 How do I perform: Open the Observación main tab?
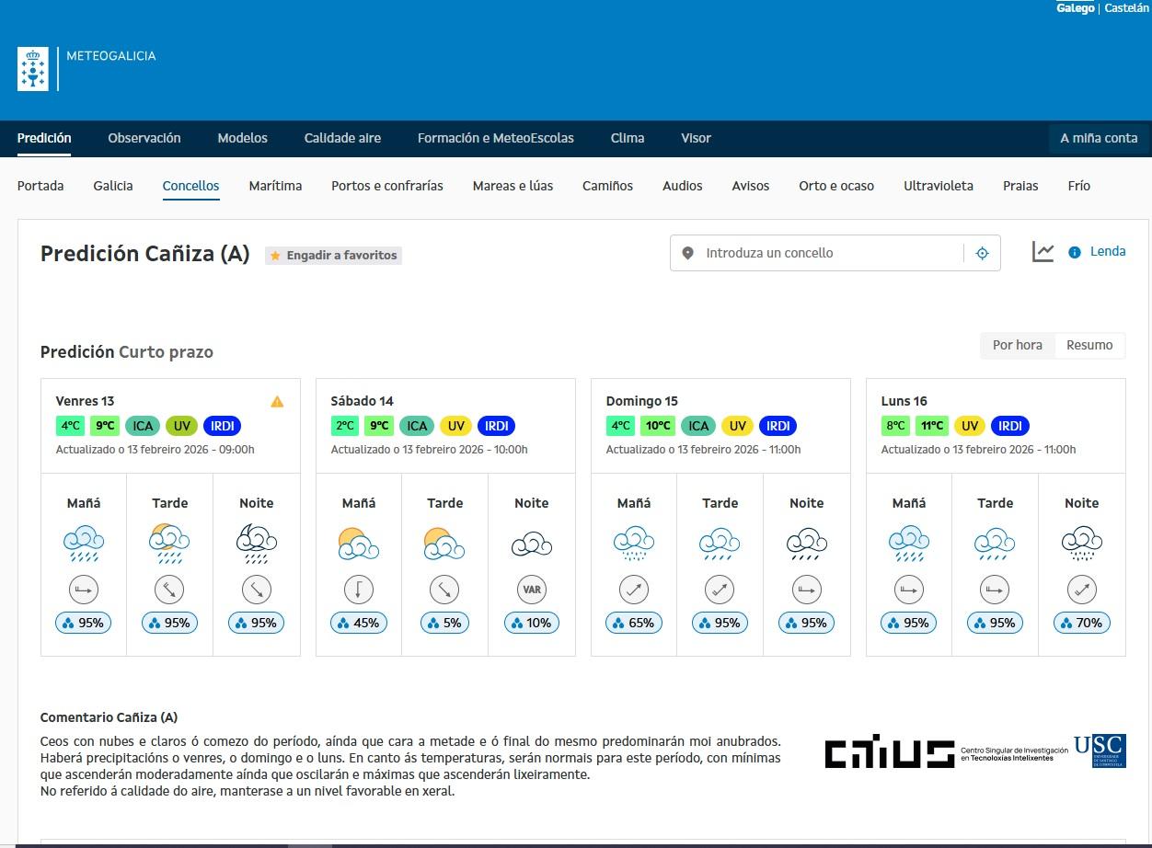(x=144, y=138)
